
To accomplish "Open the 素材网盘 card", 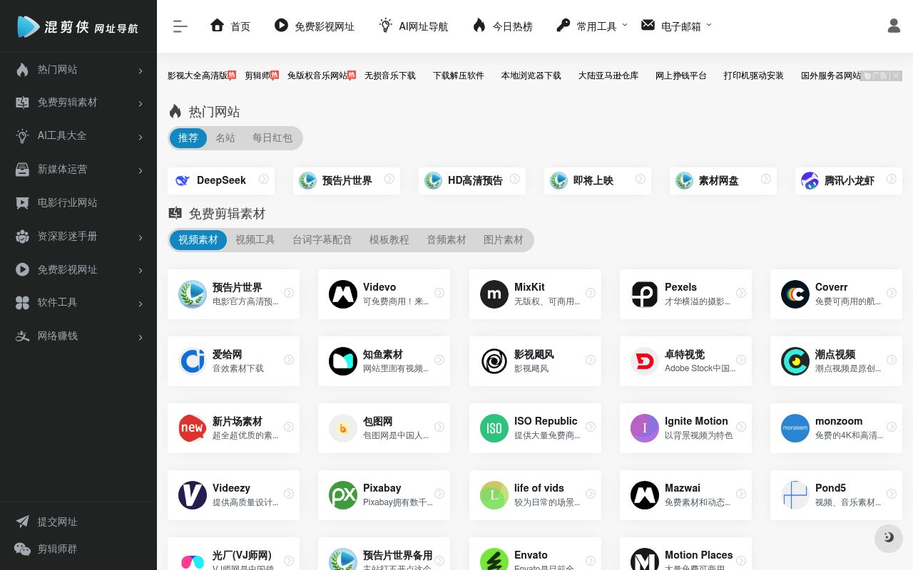I will click(723, 181).
